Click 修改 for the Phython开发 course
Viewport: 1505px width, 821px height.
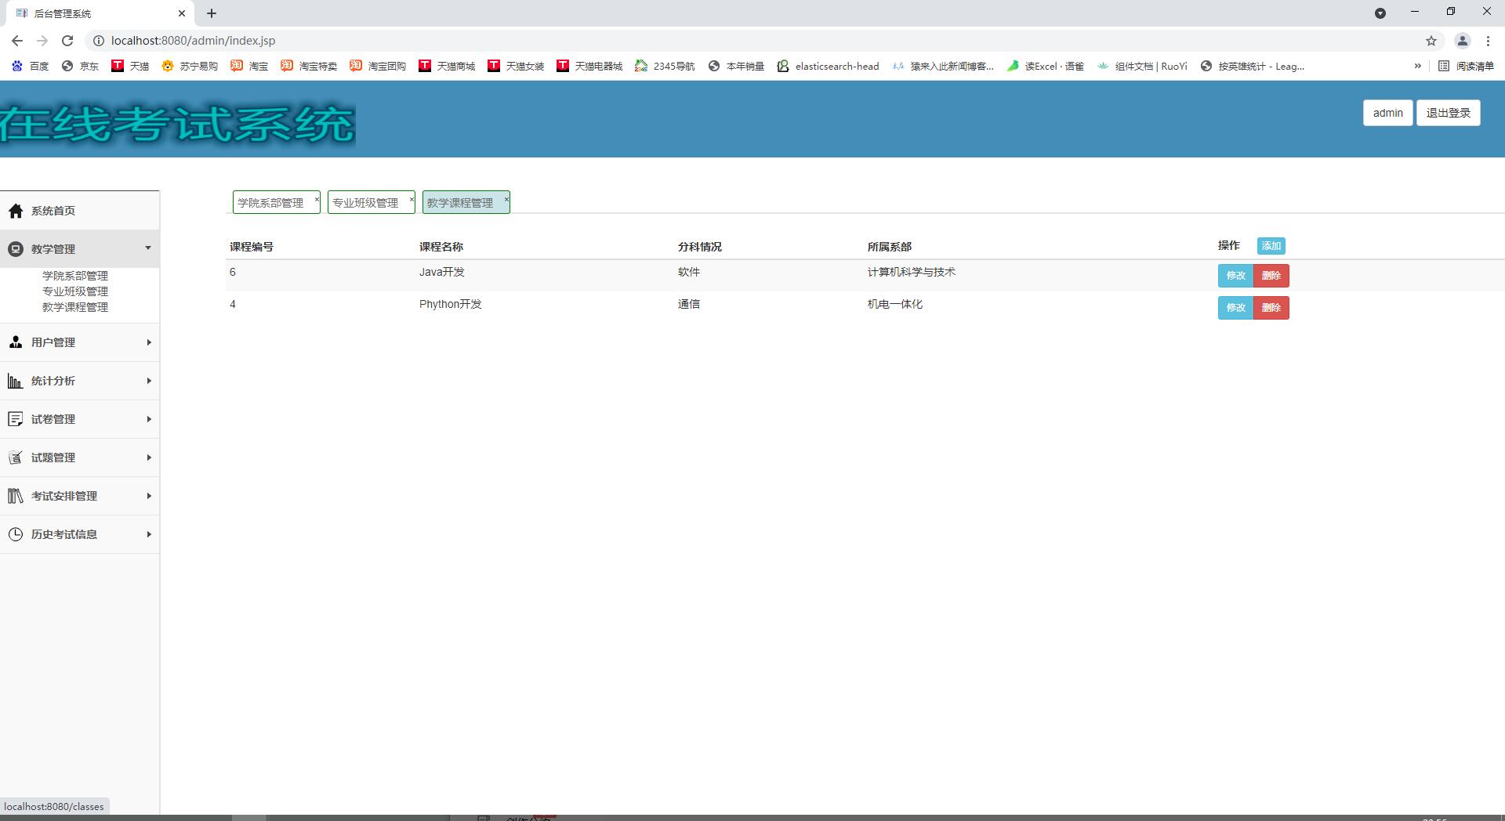point(1235,308)
